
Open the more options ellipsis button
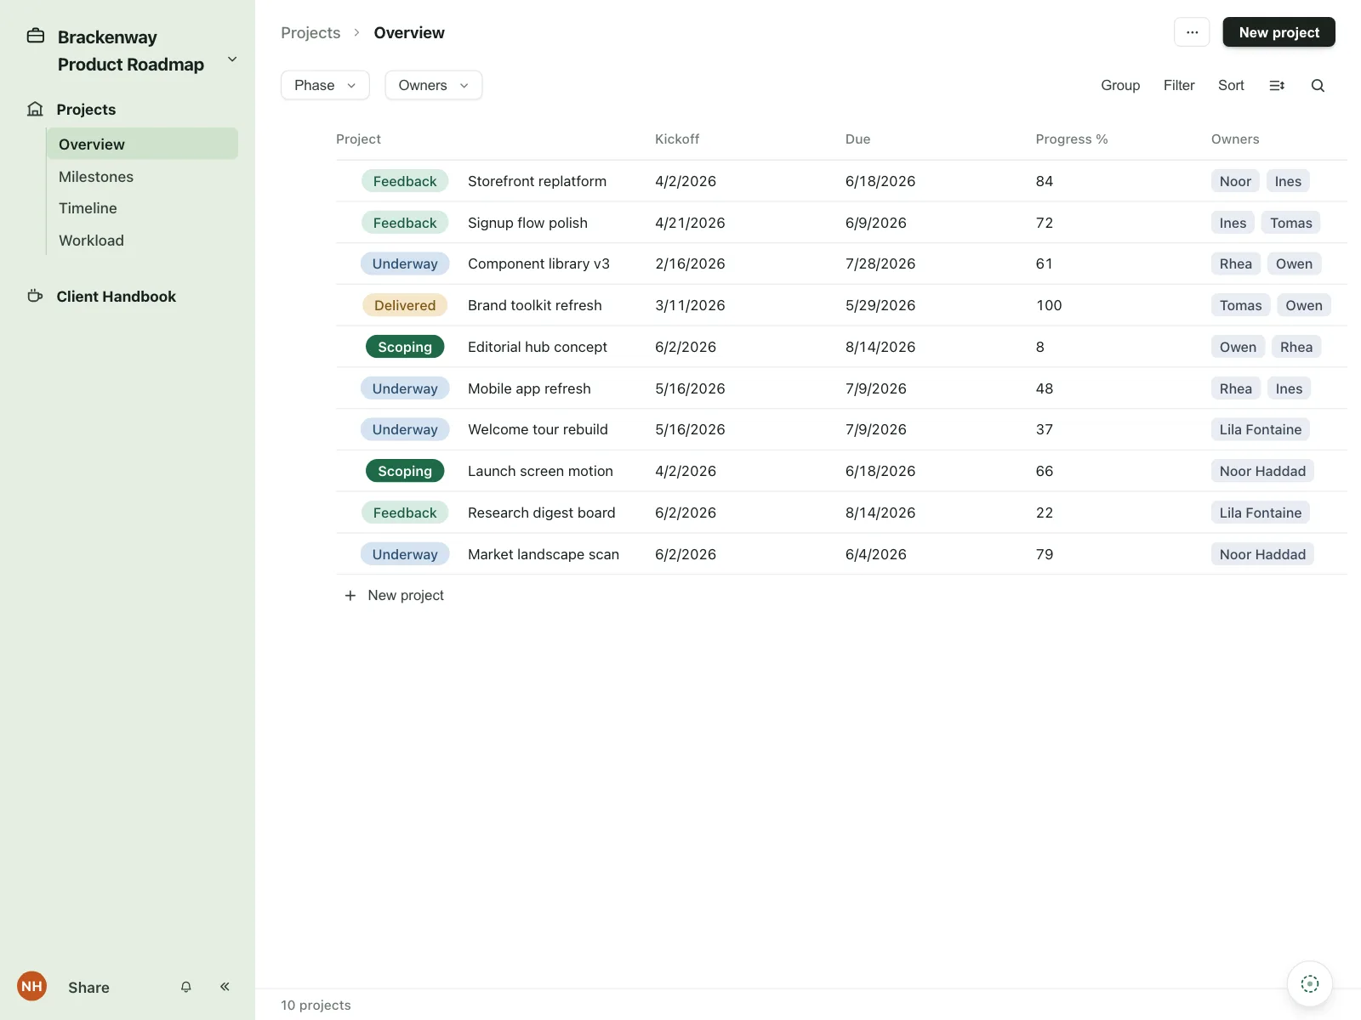tap(1192, 32)
